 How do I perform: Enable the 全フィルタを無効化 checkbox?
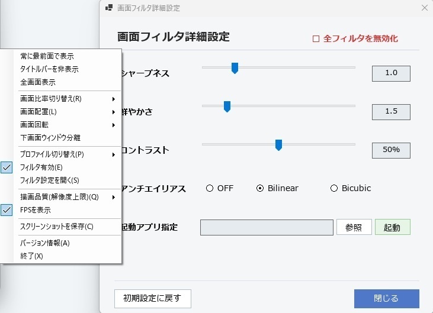coord(316,38)
